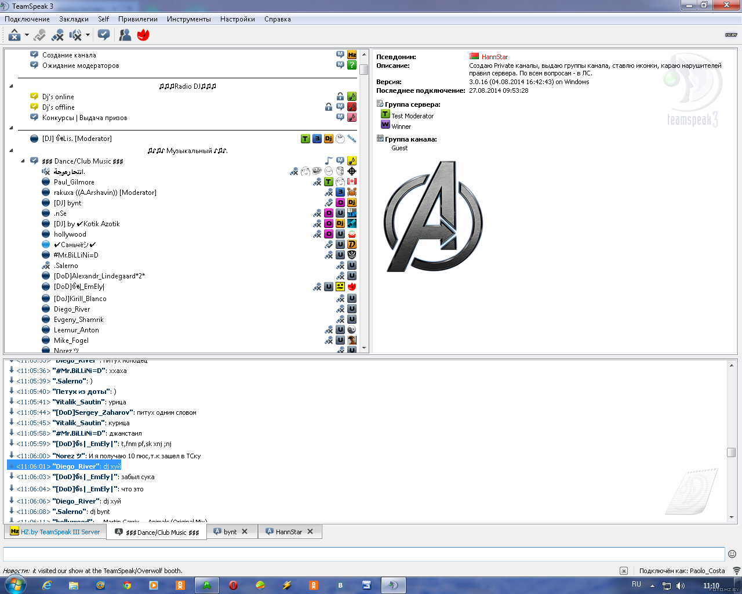This screenshot has width=742, height=594.
Task: Click the lock icon on Dj's online row
Action: tap(340, 96)
